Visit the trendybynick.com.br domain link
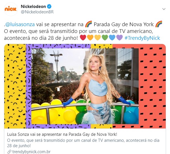 click(32, 152)
